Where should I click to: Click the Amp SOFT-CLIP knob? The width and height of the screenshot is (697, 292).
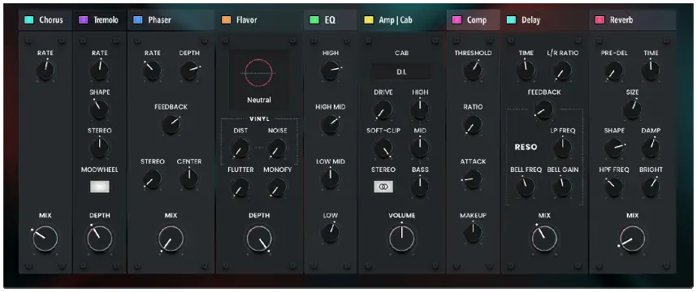383,148
